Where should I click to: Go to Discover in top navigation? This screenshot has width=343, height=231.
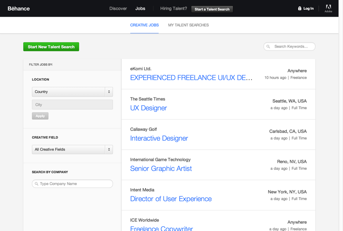118,9
